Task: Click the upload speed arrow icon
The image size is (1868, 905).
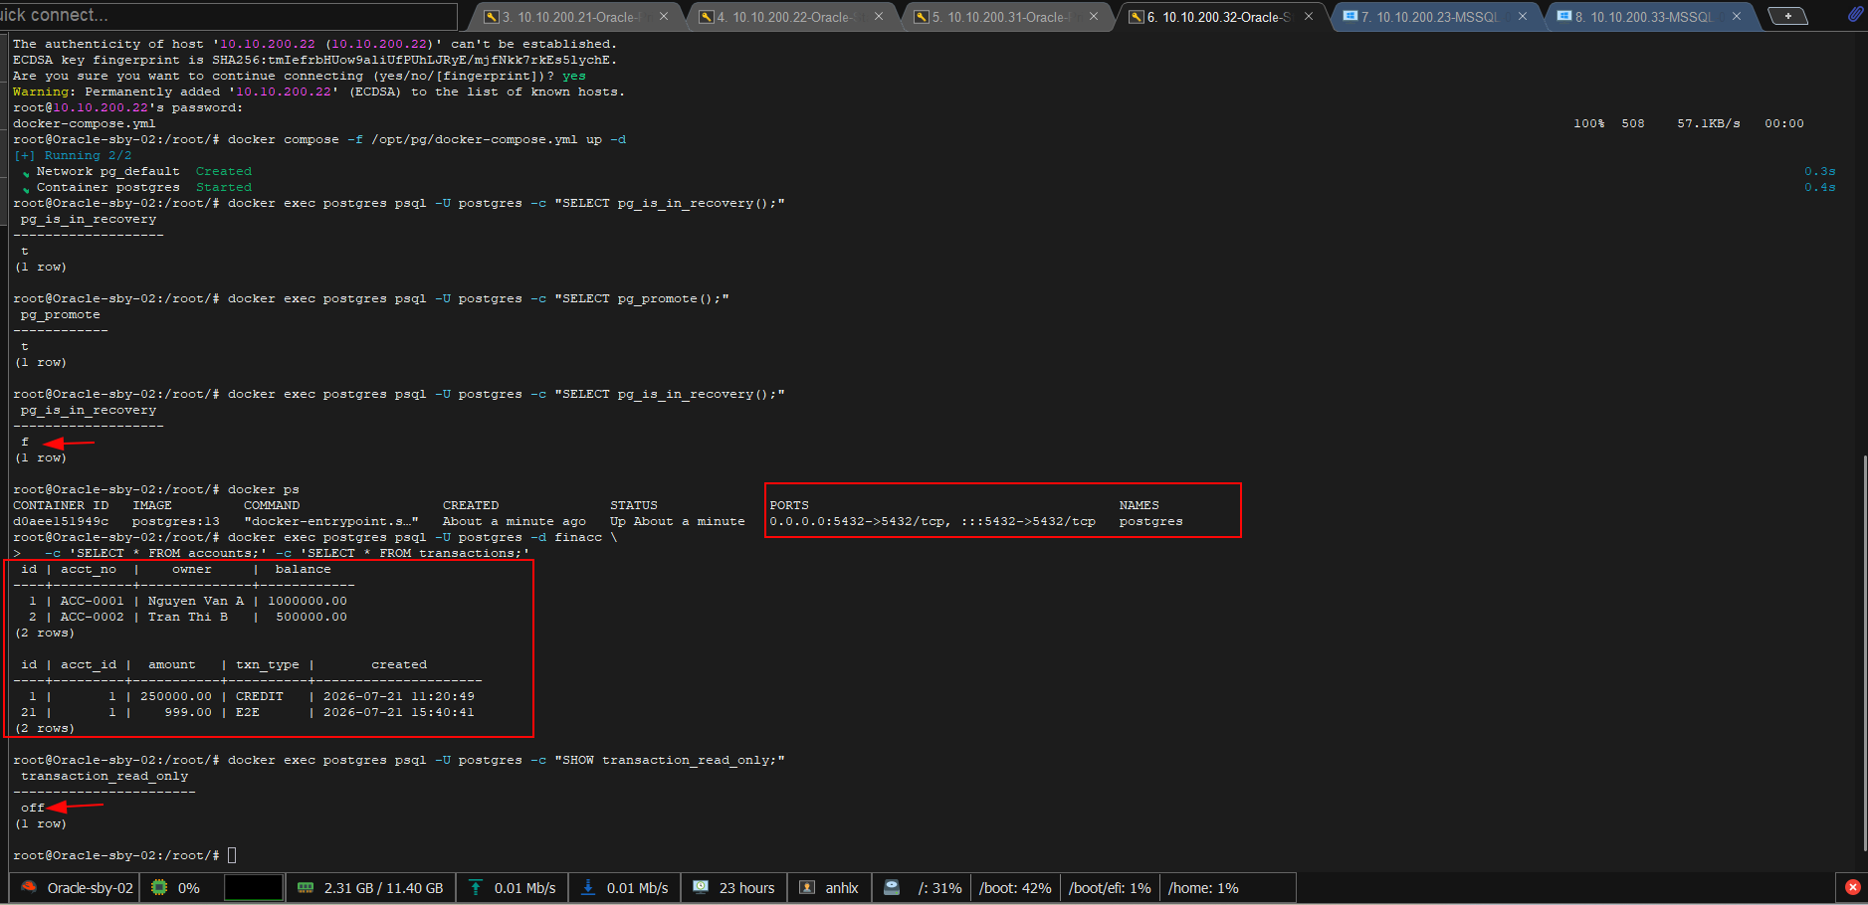Action: [476, 887]
